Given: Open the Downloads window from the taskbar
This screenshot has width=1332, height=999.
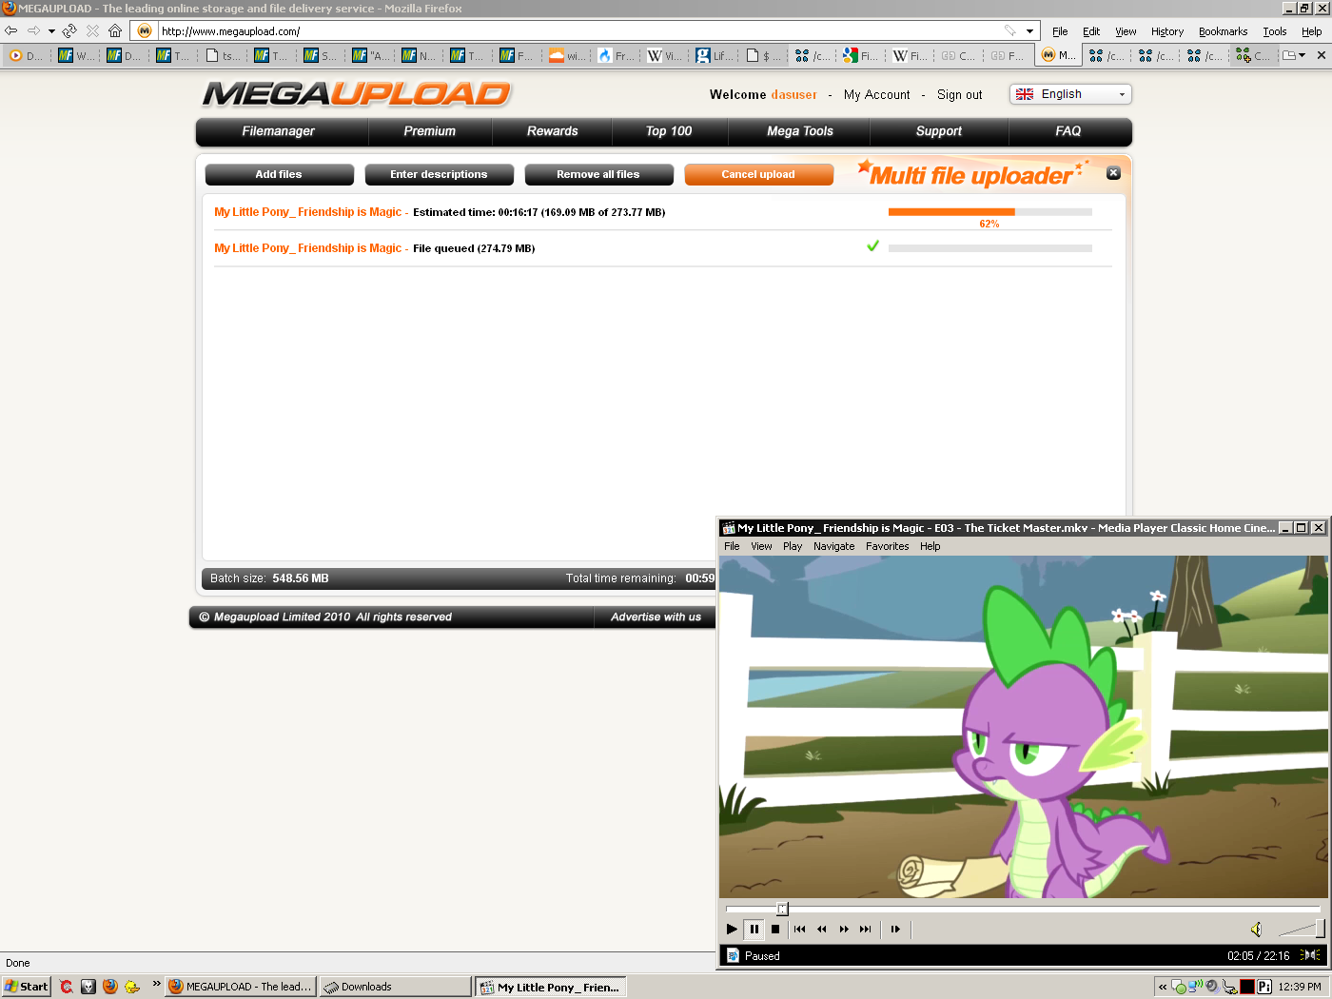Looking at the screenshot, I should [x=394, y=987].
